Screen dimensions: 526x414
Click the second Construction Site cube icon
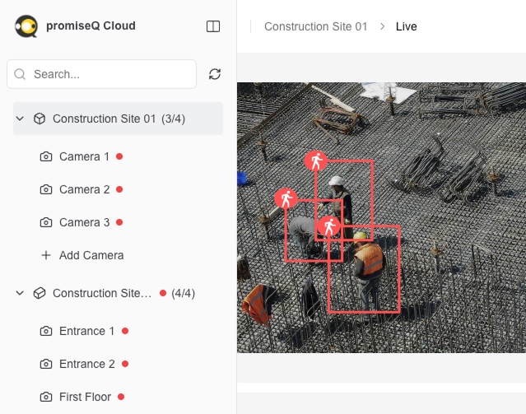(40, 293)
